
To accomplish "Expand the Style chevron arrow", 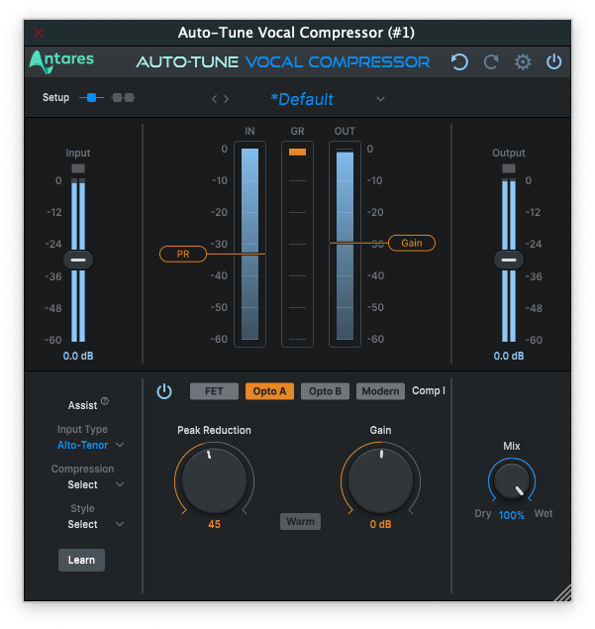I will point(120,524).
